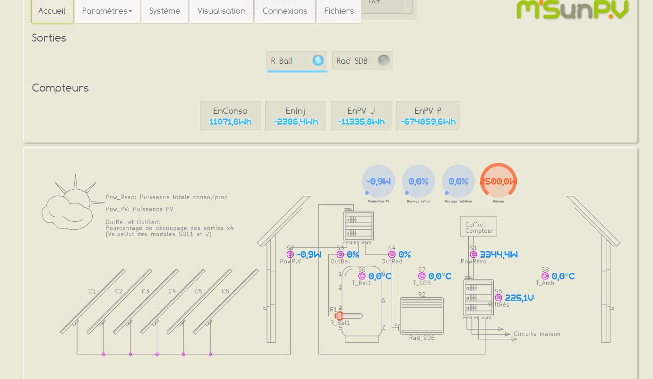The width and height of the screenshot is (653, 379).
Task: Click the M'SunPV logo
Action: pyautogui.click(x=572, y=9)
